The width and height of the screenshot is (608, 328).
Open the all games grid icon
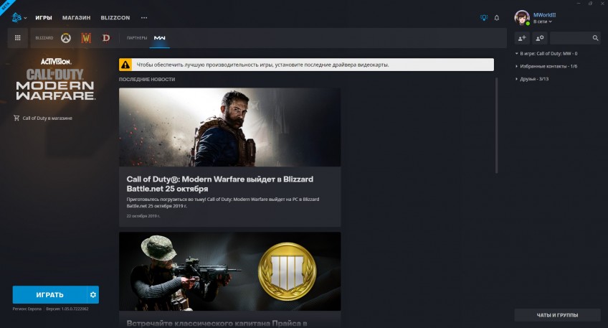pos(17,37)
